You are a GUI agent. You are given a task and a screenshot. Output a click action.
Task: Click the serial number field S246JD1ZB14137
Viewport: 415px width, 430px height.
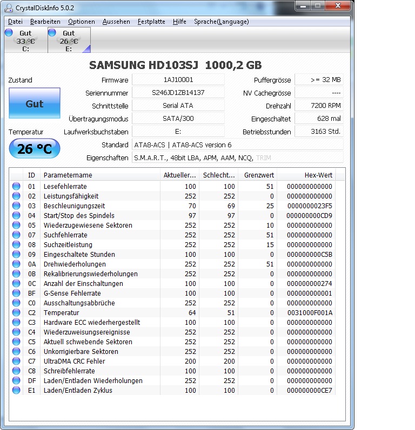[178, 93]
